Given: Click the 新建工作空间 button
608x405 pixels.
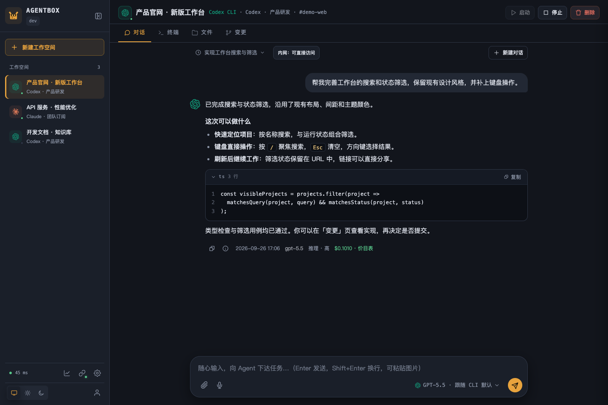Looking at the screenshot, I should click(x=54, y=47).
